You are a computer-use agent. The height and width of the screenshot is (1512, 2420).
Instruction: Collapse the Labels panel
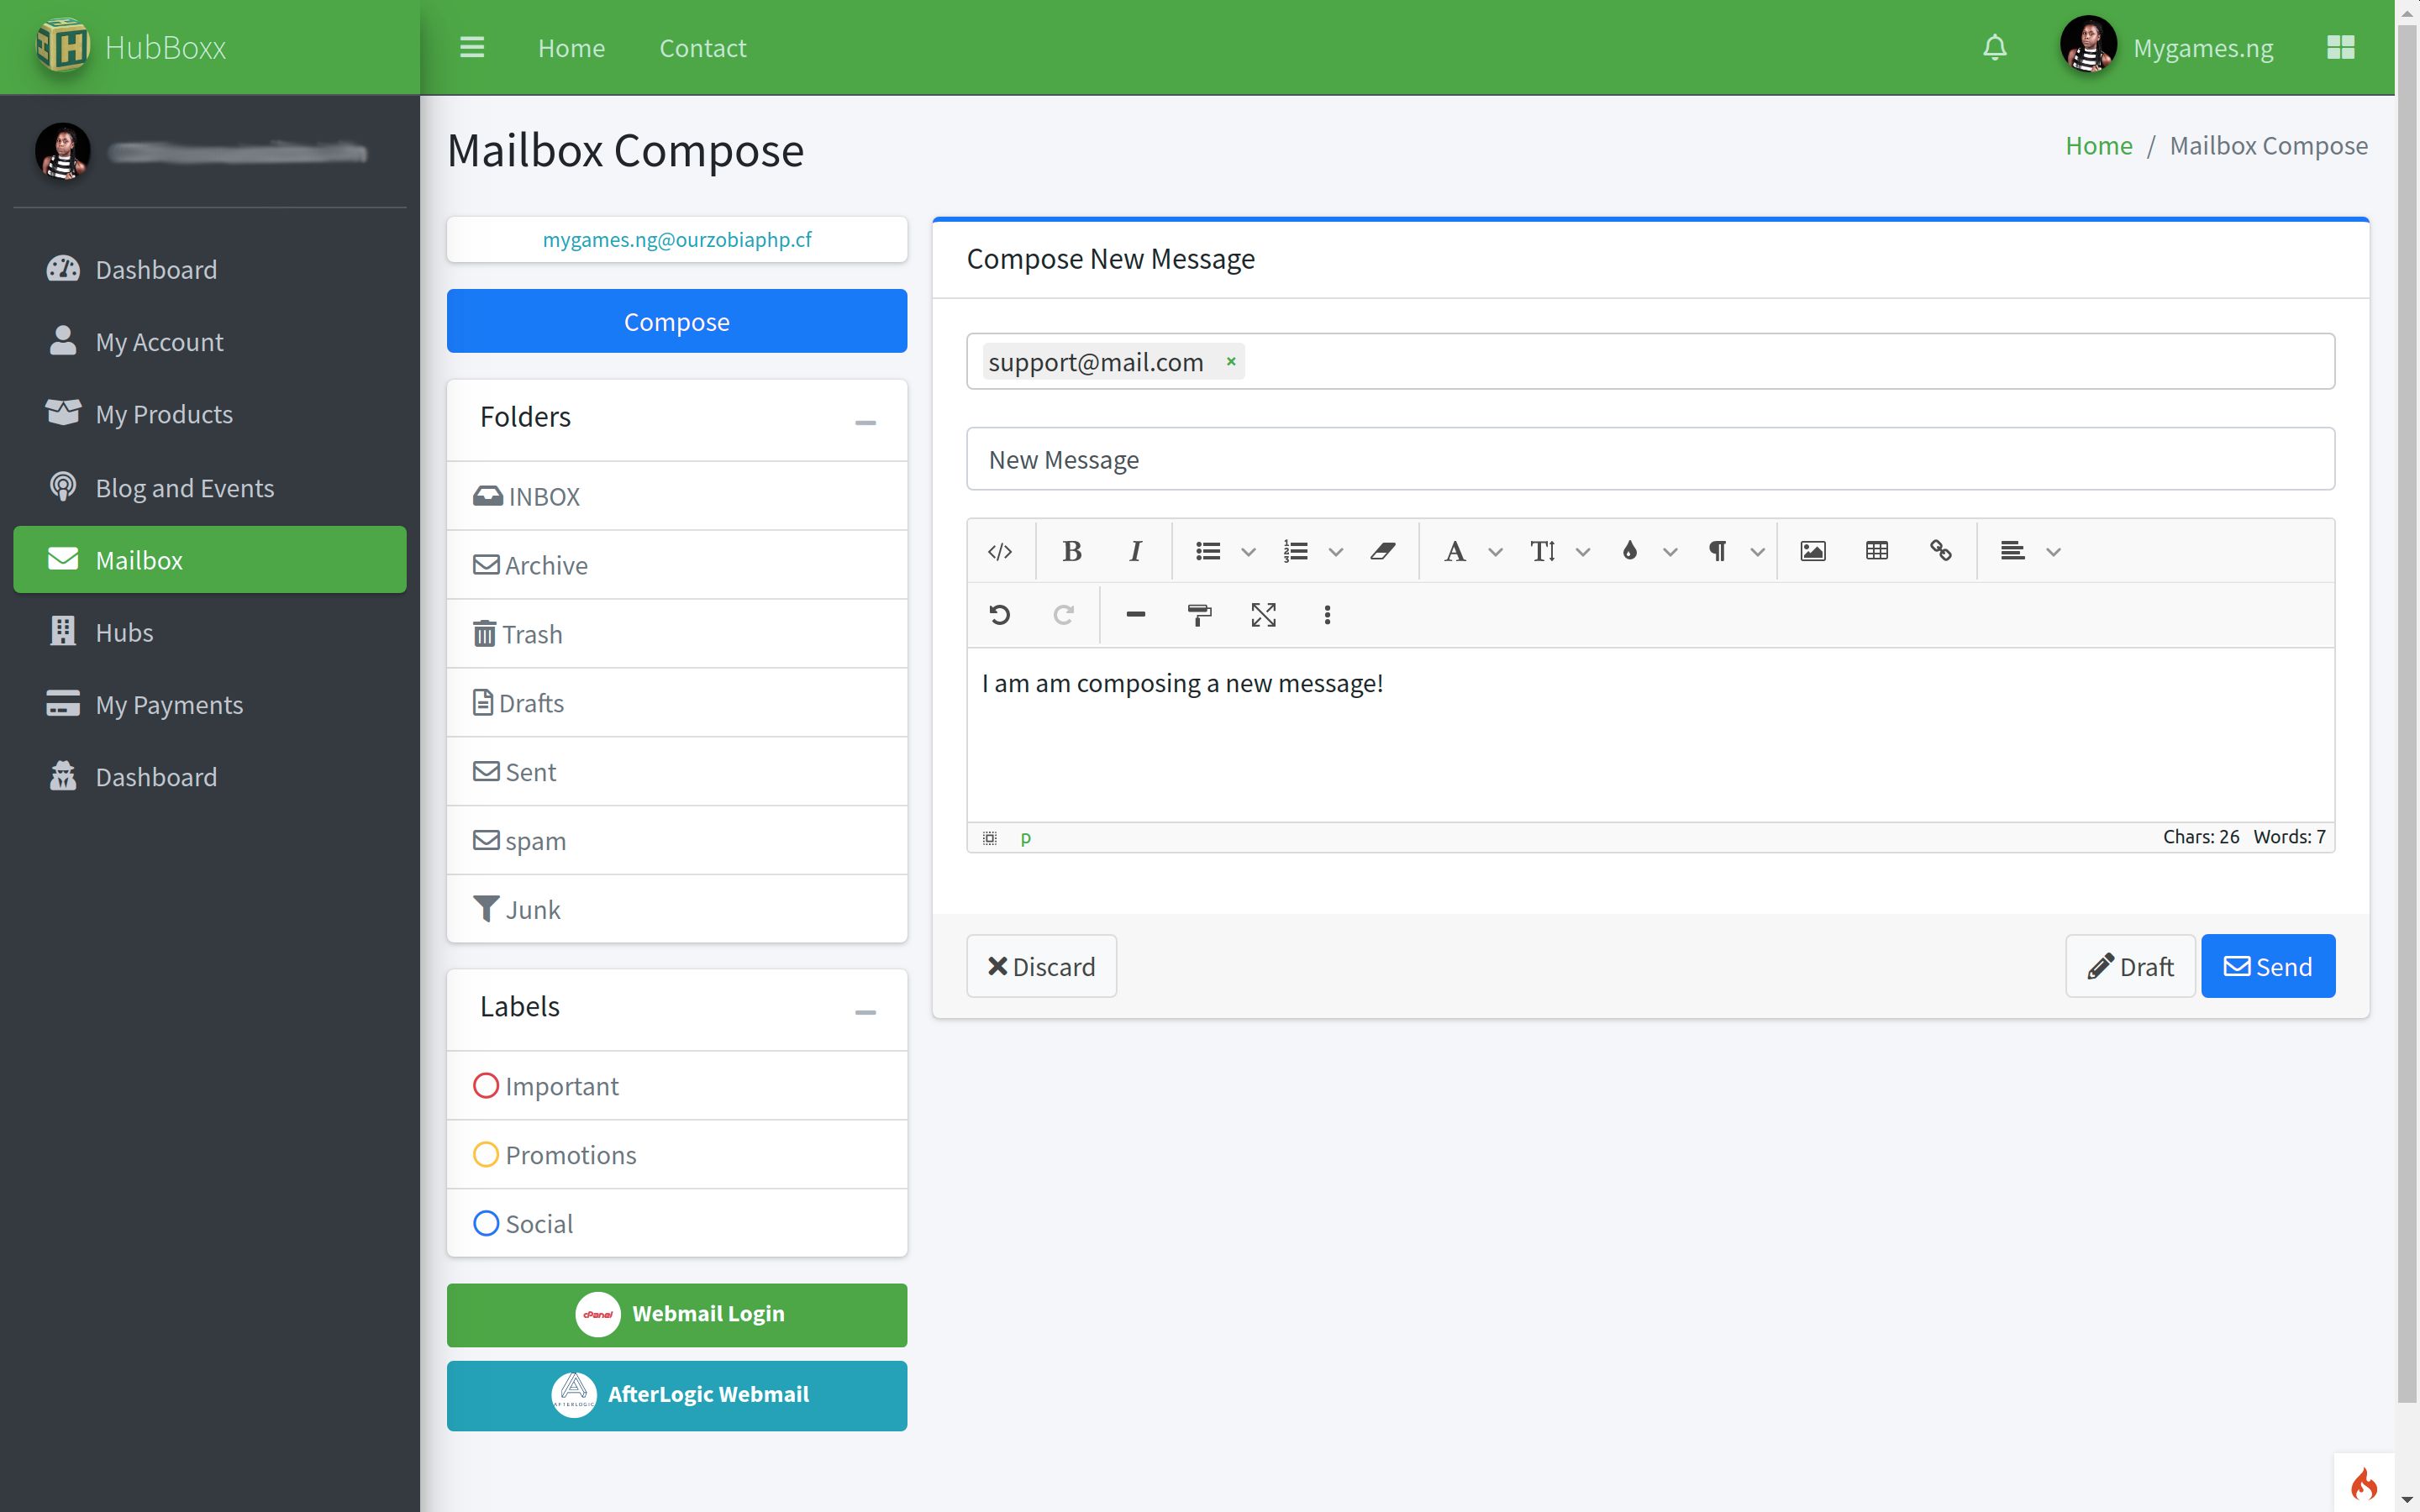[x=865, y=1011]
